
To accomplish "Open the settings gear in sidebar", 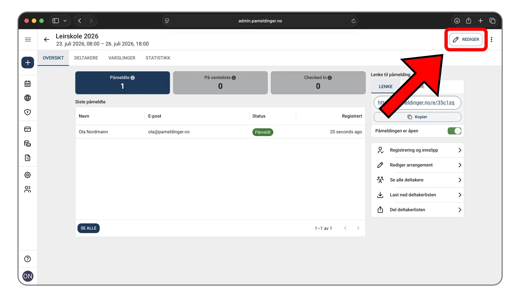I will (x=28, y=175).
